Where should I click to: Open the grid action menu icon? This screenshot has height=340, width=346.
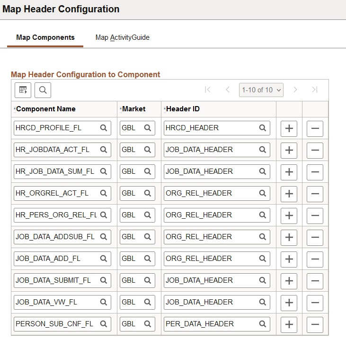pos(23,90)
